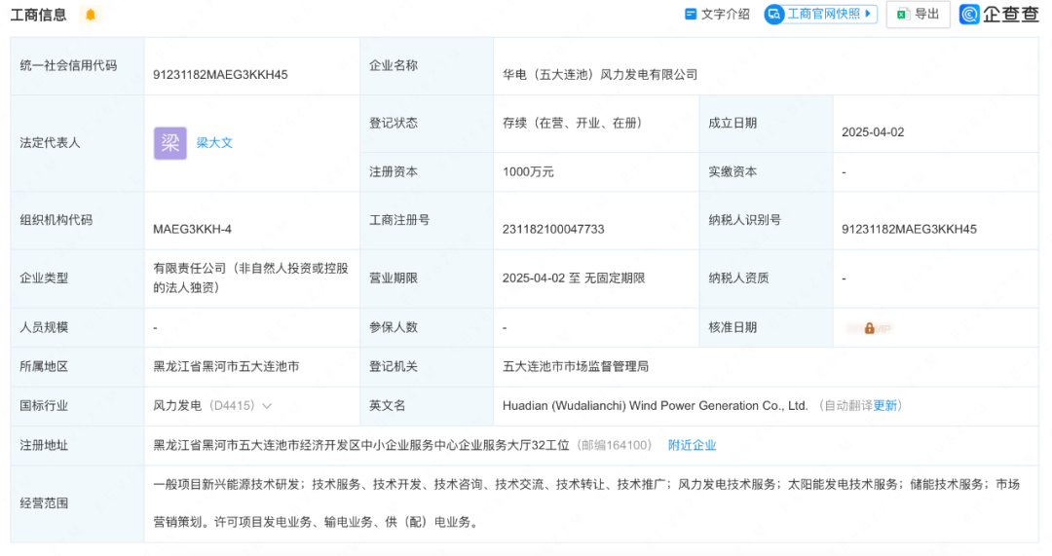The height and width of the screenshot is (556, 1052).
Task: Click the registered capital 1000万元 value
Action: pyautogui.click(x=528, y=171)
